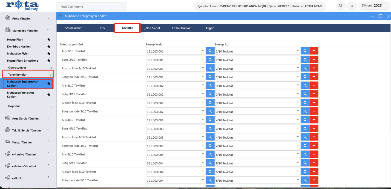Toggle favorite star for Hesap Planı
Image resolution: width=391 pixels, height=189 pixels.
(x=48, y=39)
